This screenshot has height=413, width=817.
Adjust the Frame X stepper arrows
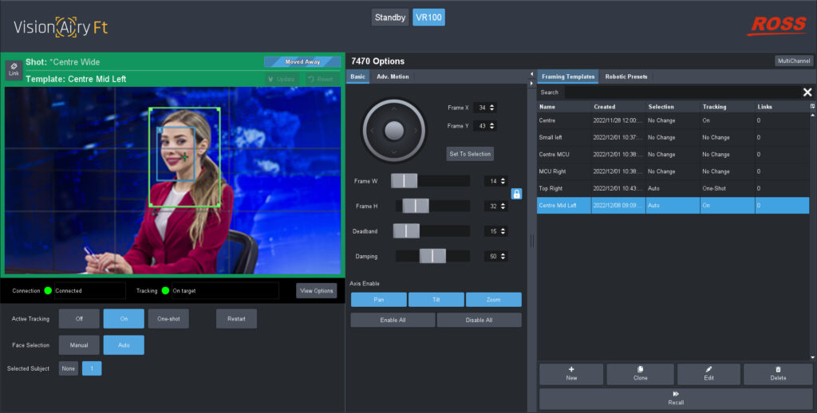coord(491,108)
